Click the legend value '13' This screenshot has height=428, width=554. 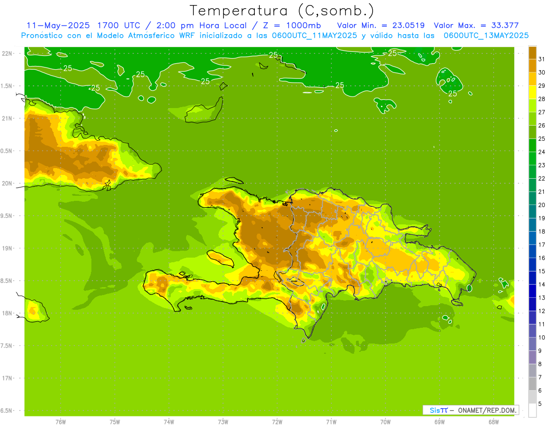tap(542, 298)
